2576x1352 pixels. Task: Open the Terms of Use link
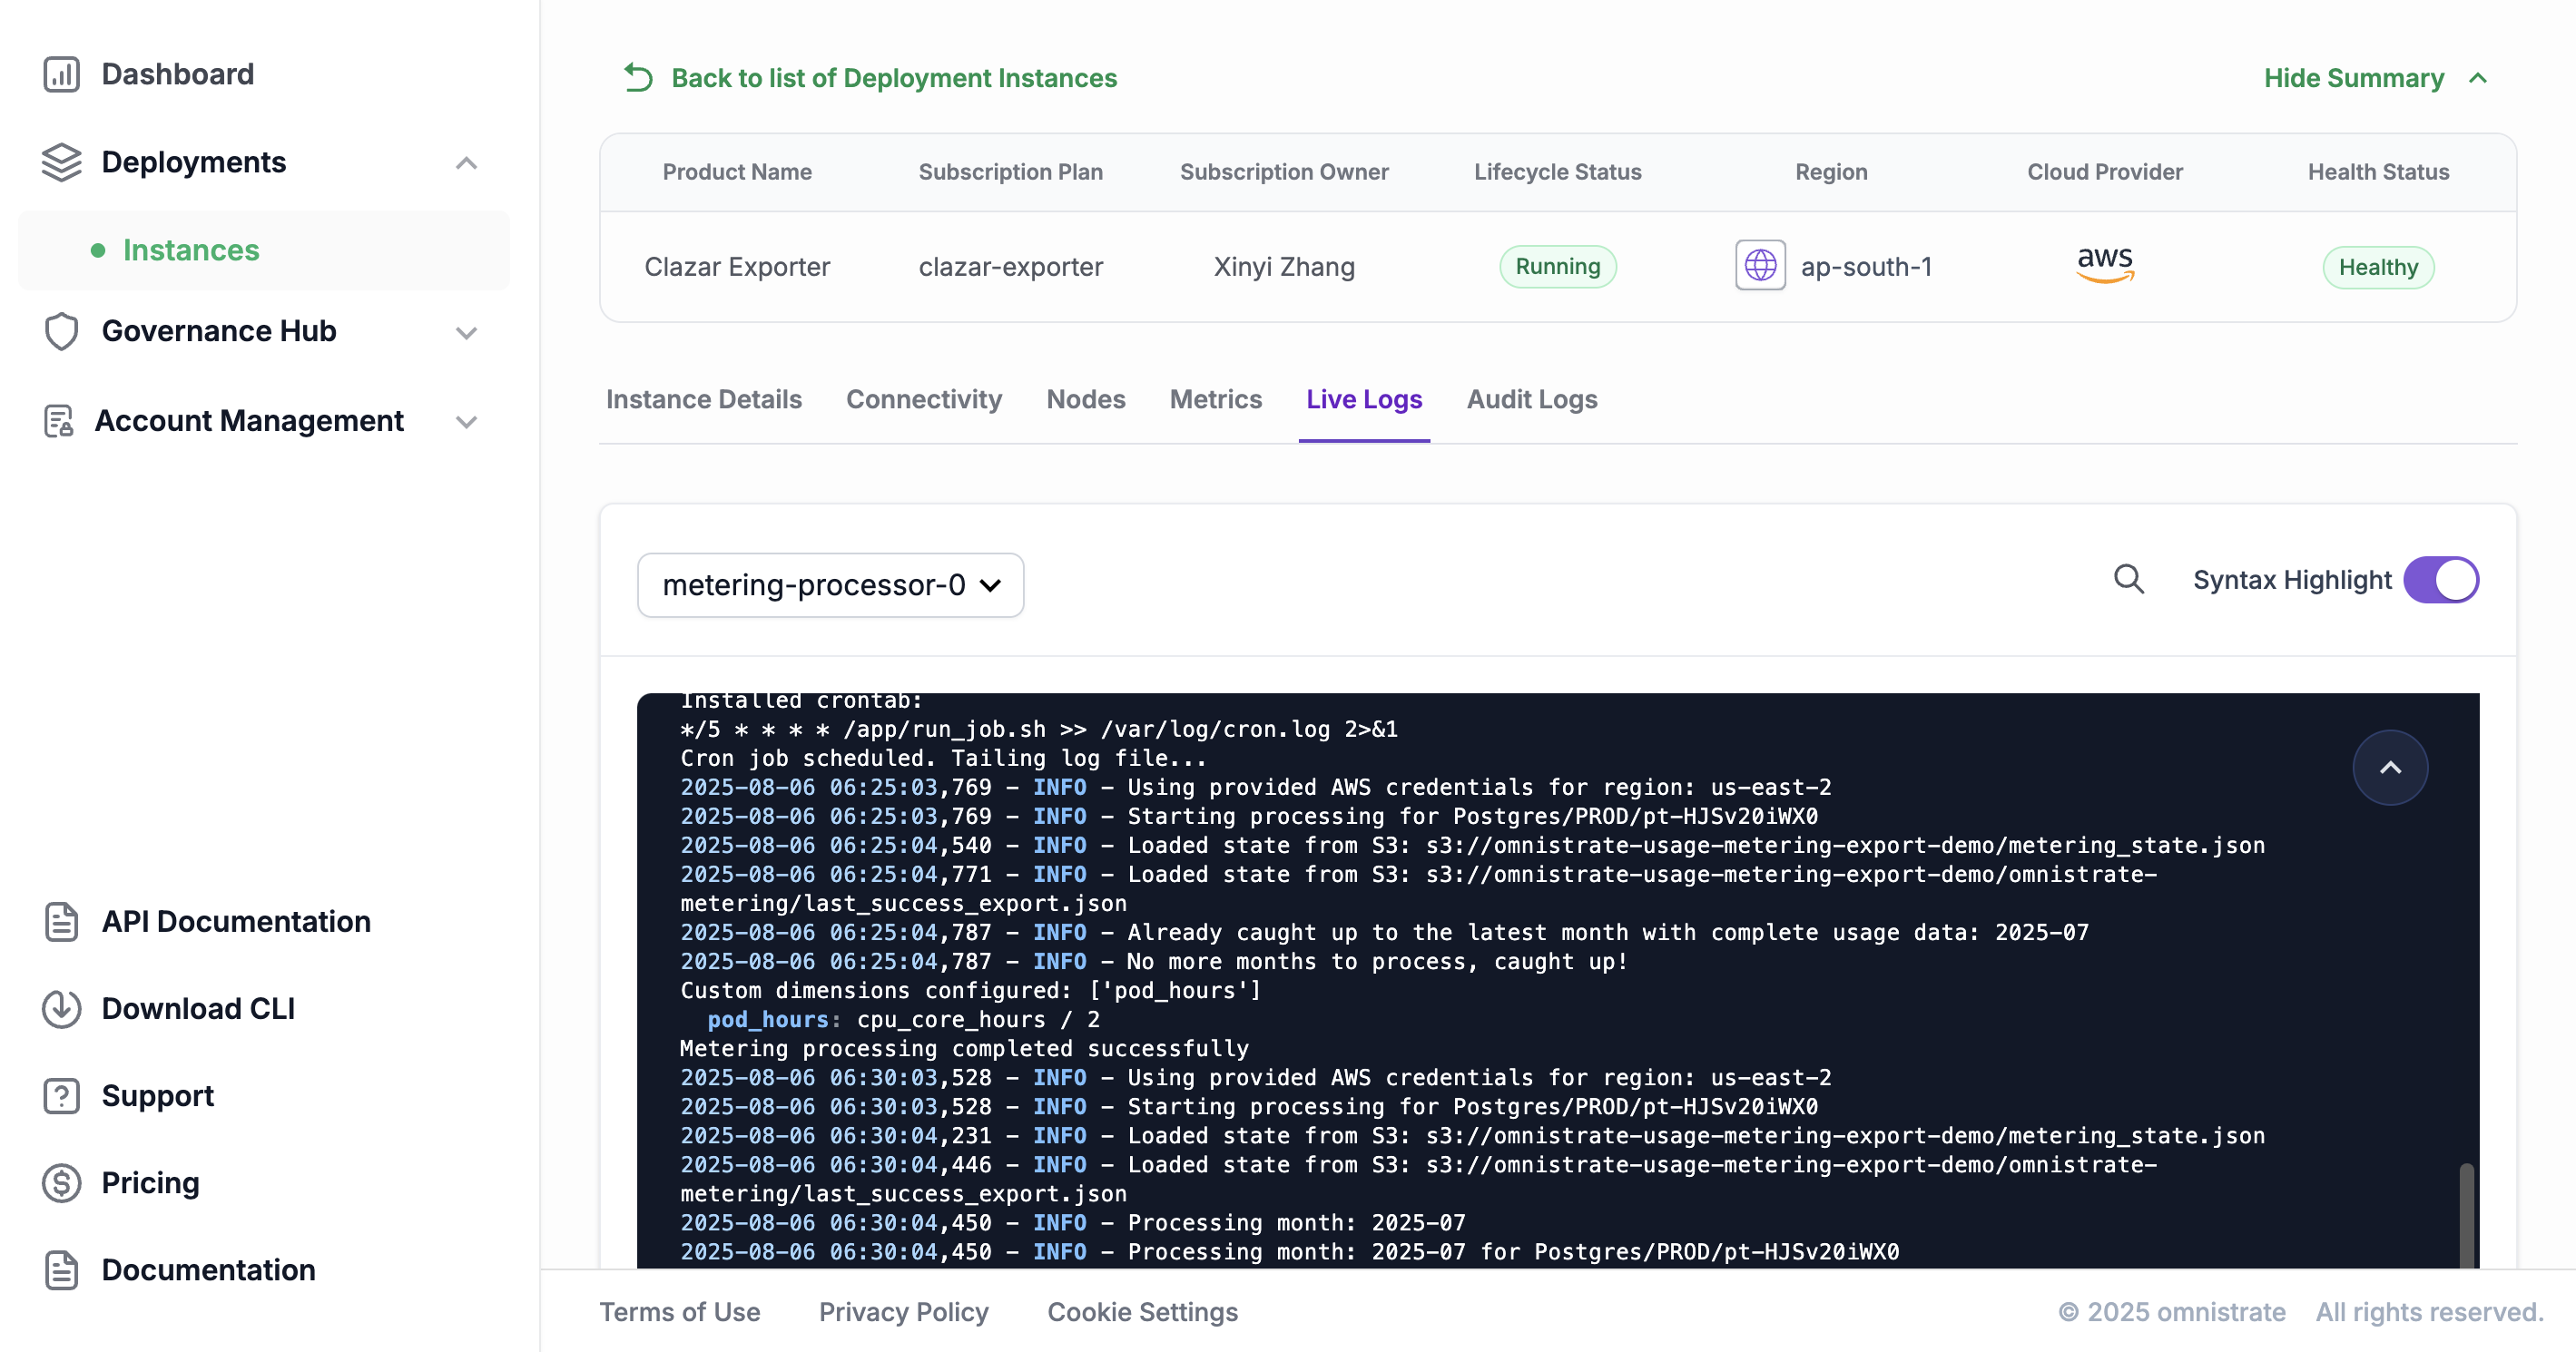tap(680, 1311)
